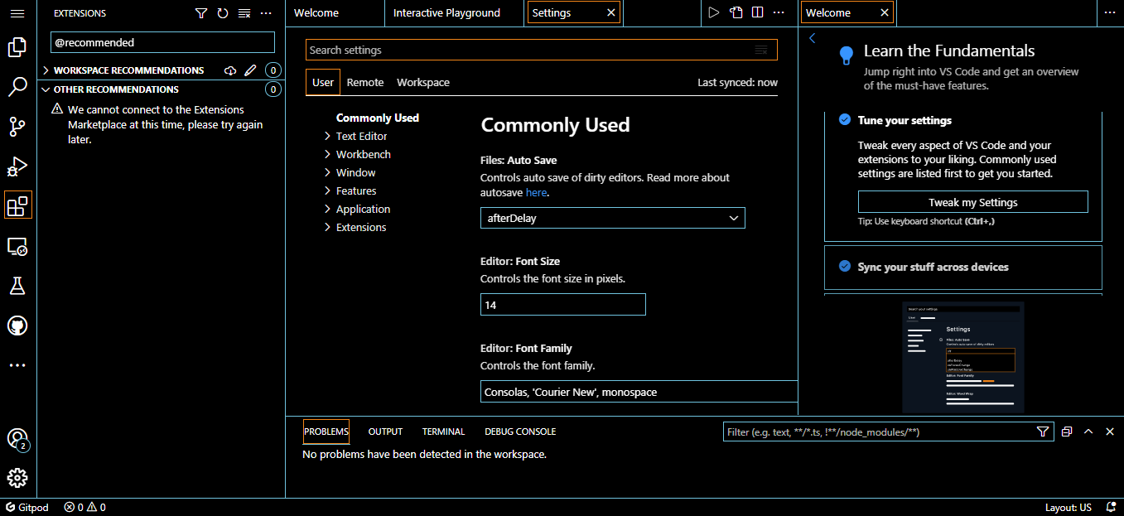Click the Editor Font Family field
The image size is (1124, 516).
[639, 392]
